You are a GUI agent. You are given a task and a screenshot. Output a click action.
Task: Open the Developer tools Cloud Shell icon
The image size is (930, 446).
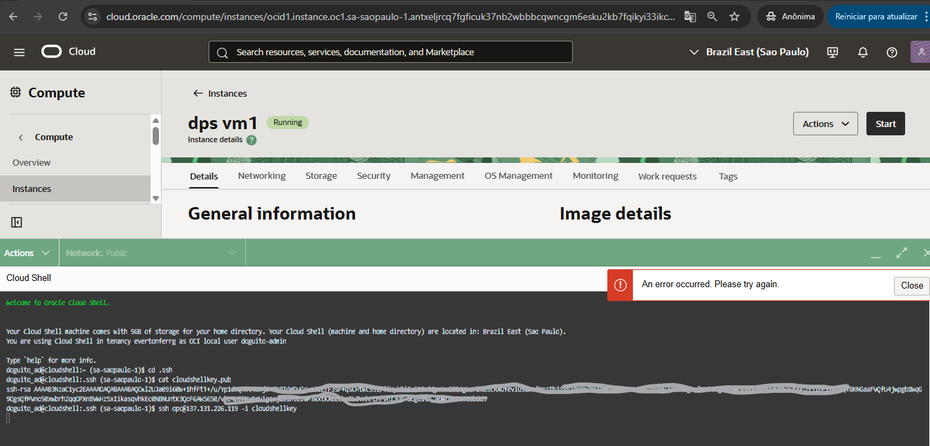click(833, 52)
